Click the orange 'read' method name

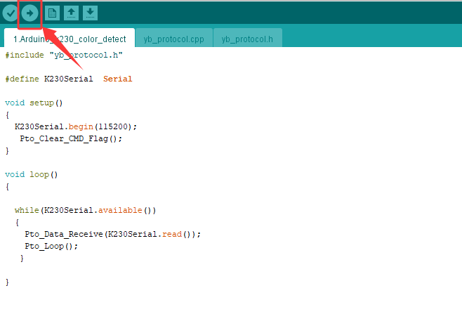172,234
